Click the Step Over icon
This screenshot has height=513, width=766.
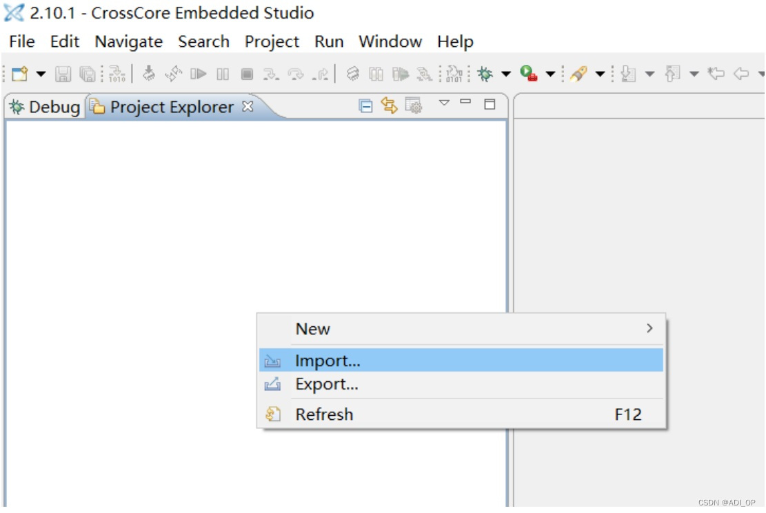296,74
